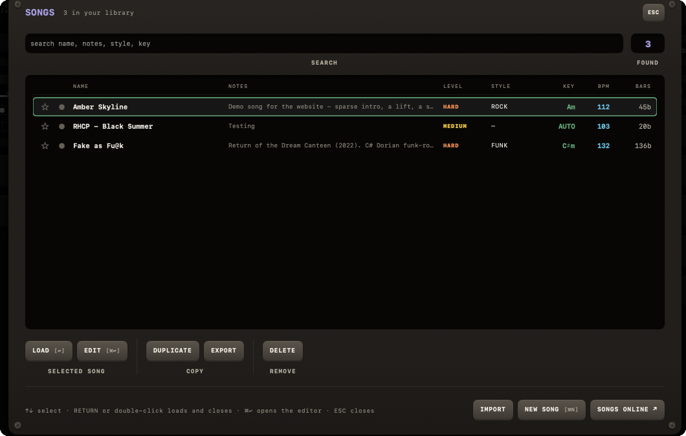Export the selected song

pyautogui.click(x=223, y=351)
